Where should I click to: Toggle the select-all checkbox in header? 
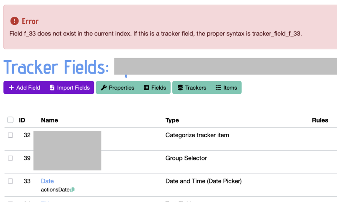pos(10,120)
